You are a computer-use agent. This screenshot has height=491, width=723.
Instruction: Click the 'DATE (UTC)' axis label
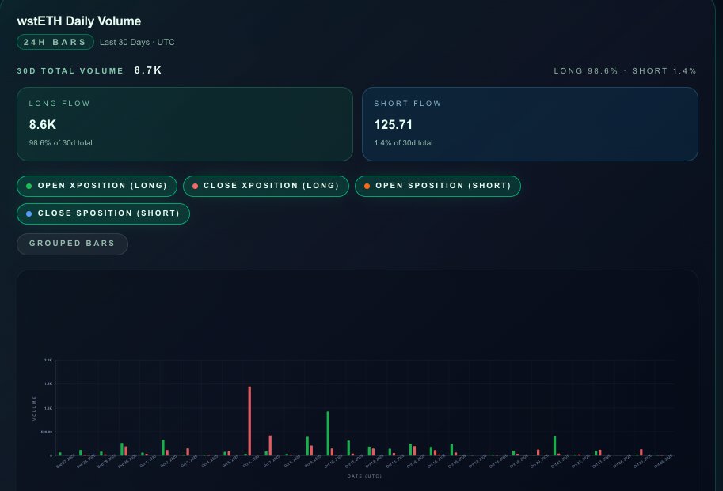(x=364, y=476)
